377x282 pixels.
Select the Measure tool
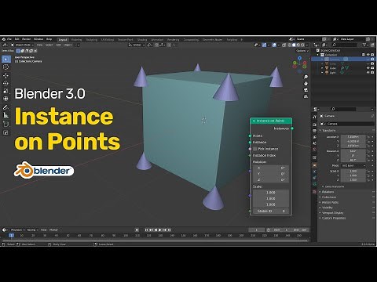pyautogui.click(x=5, y=115)
